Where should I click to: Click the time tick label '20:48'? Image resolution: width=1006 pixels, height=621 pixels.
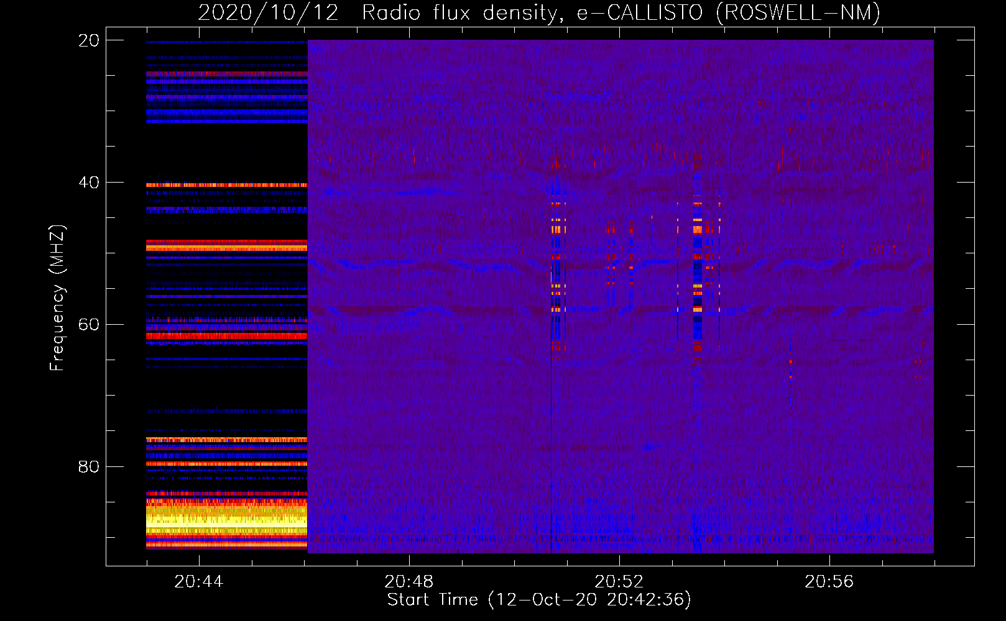[409, 582]
